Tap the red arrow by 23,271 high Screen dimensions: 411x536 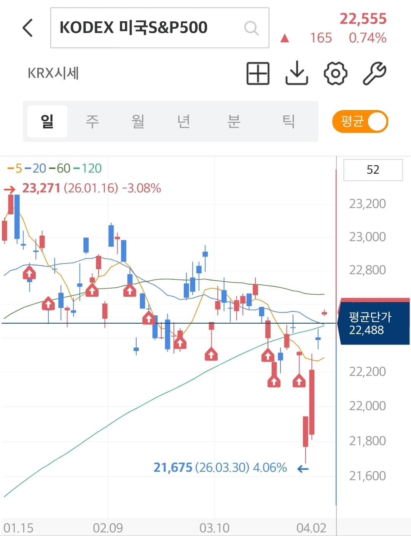point(10,189)
